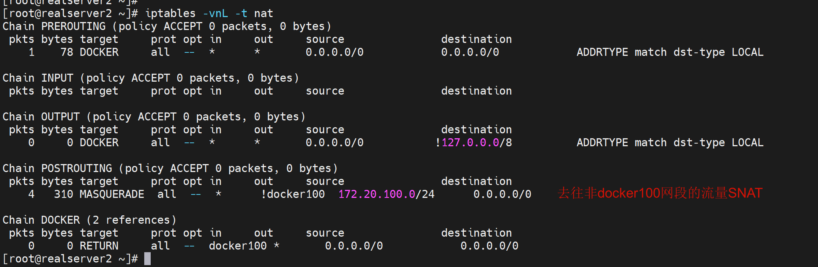Click the MASQUERADE target in POSTROUTING

click(112, 194)
